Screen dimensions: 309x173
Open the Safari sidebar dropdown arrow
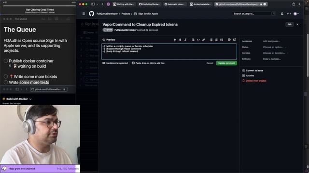(x=98, y=4)
